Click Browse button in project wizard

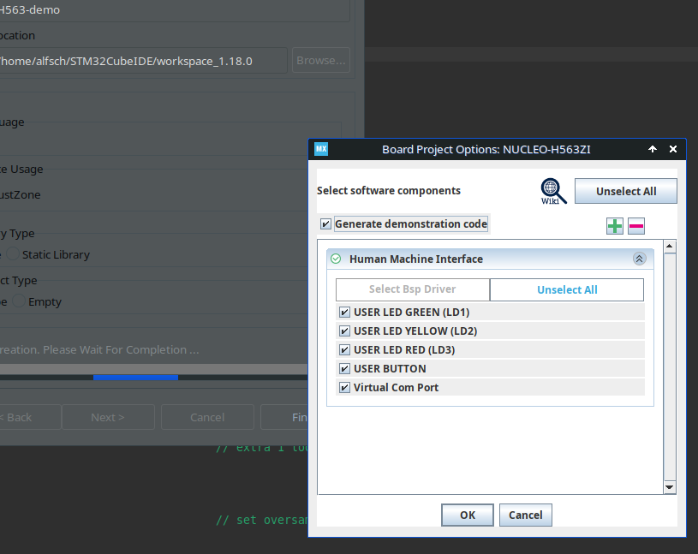click(321, 60)
